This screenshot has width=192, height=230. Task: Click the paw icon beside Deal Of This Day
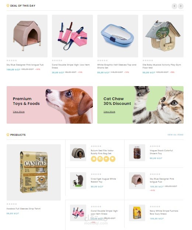[8, 6]
